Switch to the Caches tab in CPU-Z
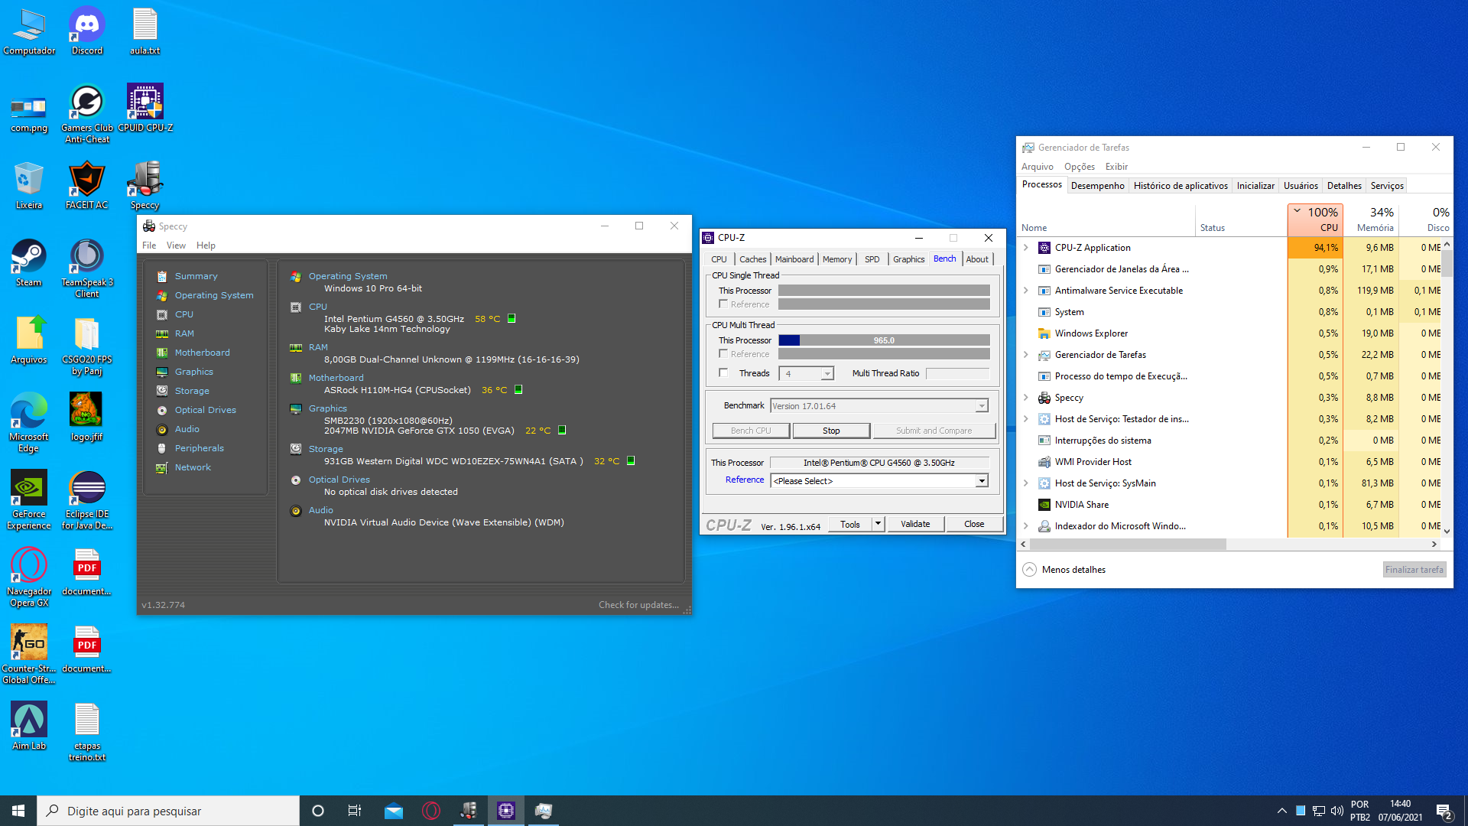This screenshot has height=826, width=1468. point(752,259)
